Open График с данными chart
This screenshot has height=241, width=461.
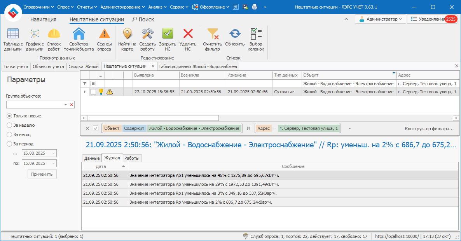[x=35, y=40]
